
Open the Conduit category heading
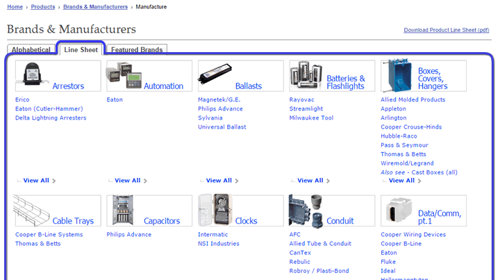click(340, 221)
